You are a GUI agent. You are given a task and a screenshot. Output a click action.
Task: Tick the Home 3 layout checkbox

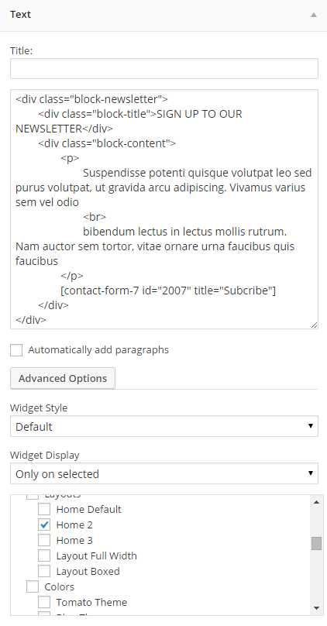(x=44, y=540)
